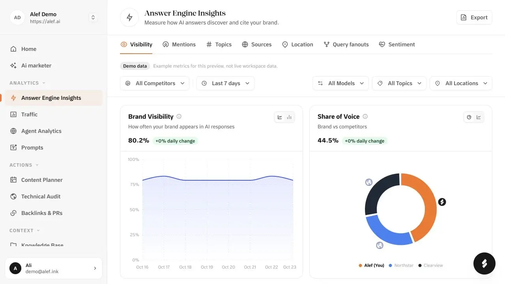Open the account menu for demo@alef.ink
The image size is (505, 284).
[x=53, y=268]
